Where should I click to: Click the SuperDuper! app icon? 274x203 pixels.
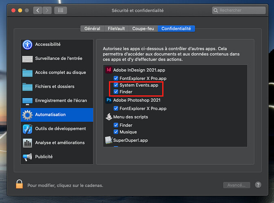[109, 140]
